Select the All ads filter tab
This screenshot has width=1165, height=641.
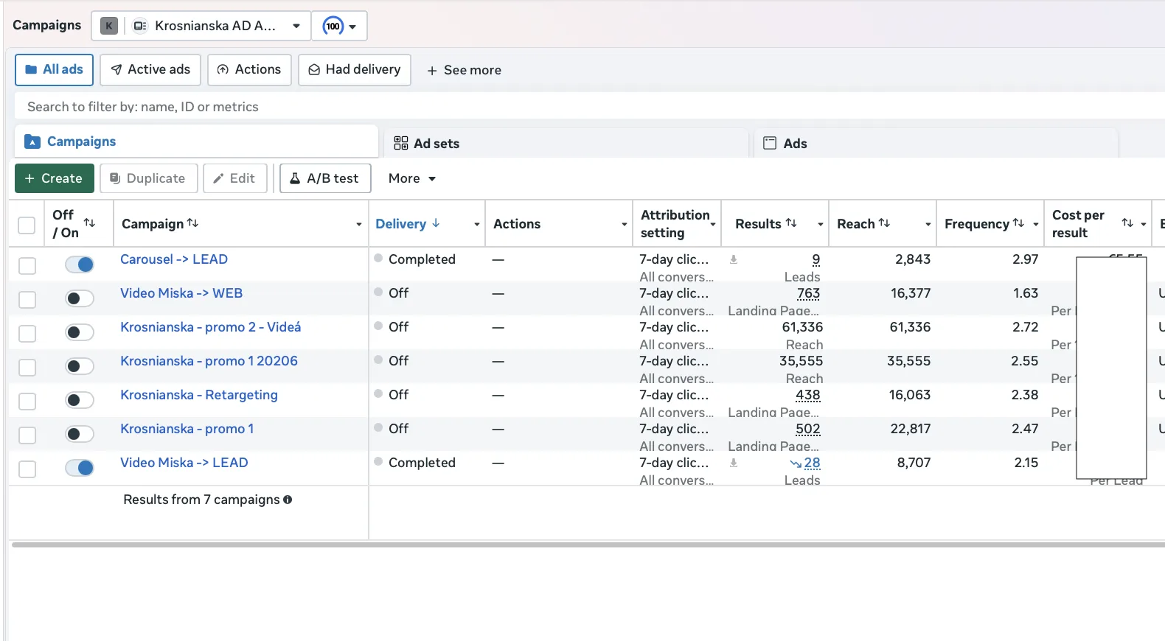point(54,70)
